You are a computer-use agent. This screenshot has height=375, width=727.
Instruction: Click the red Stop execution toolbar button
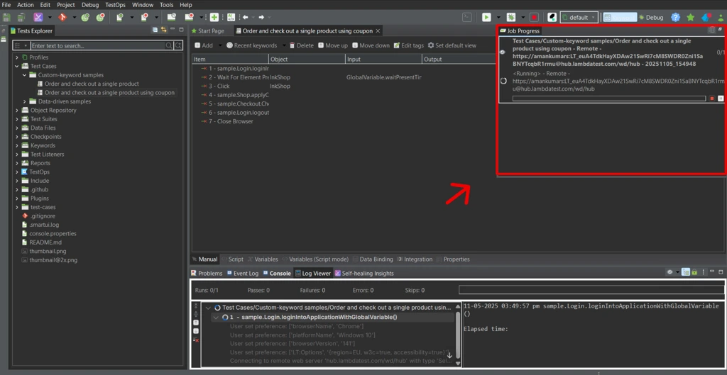tap(534, 17)
